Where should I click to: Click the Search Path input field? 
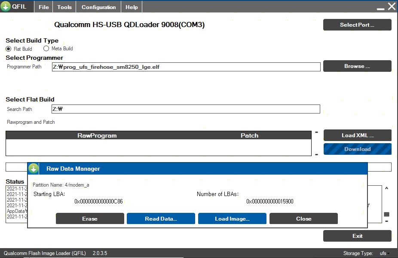[186, 109]
